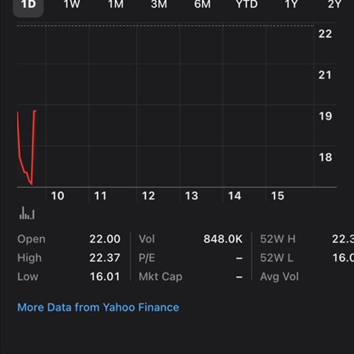The image size is (354, 354).
Task: Click the P/E label
Action: point(147,258)
